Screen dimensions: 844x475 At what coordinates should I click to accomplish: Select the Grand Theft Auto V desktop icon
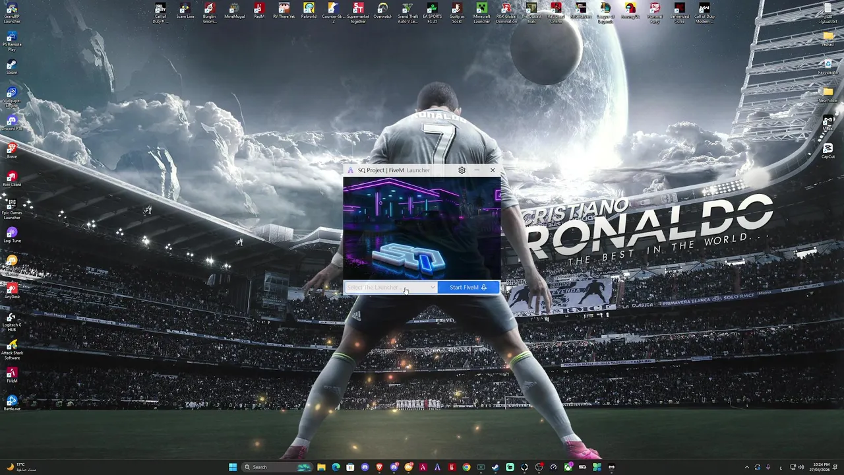point(407,13)
